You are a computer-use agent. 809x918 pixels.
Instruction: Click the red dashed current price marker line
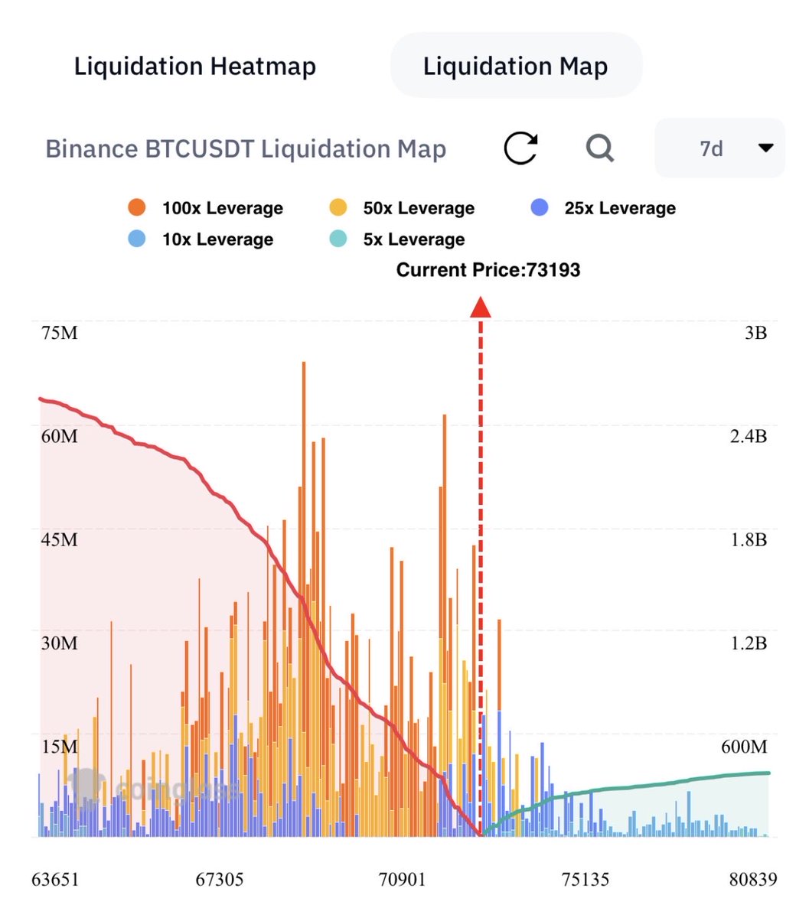tap(481, 535)
